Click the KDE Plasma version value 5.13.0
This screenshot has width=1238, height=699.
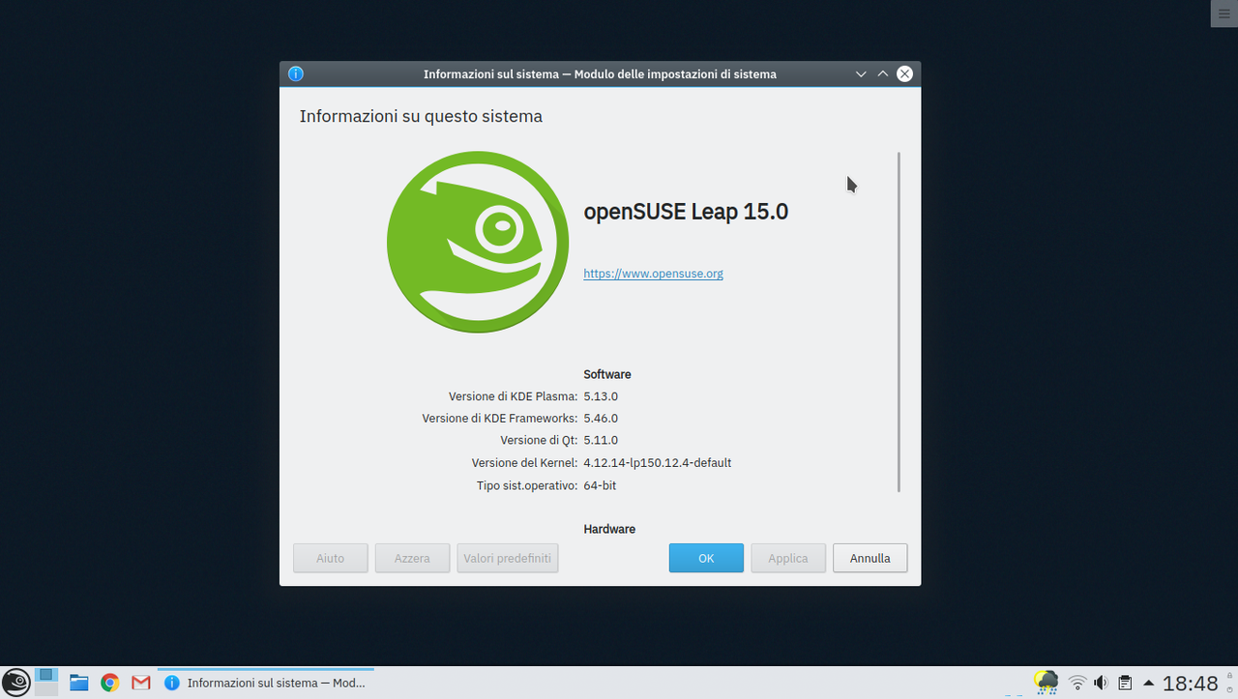[x=601, y=396]
